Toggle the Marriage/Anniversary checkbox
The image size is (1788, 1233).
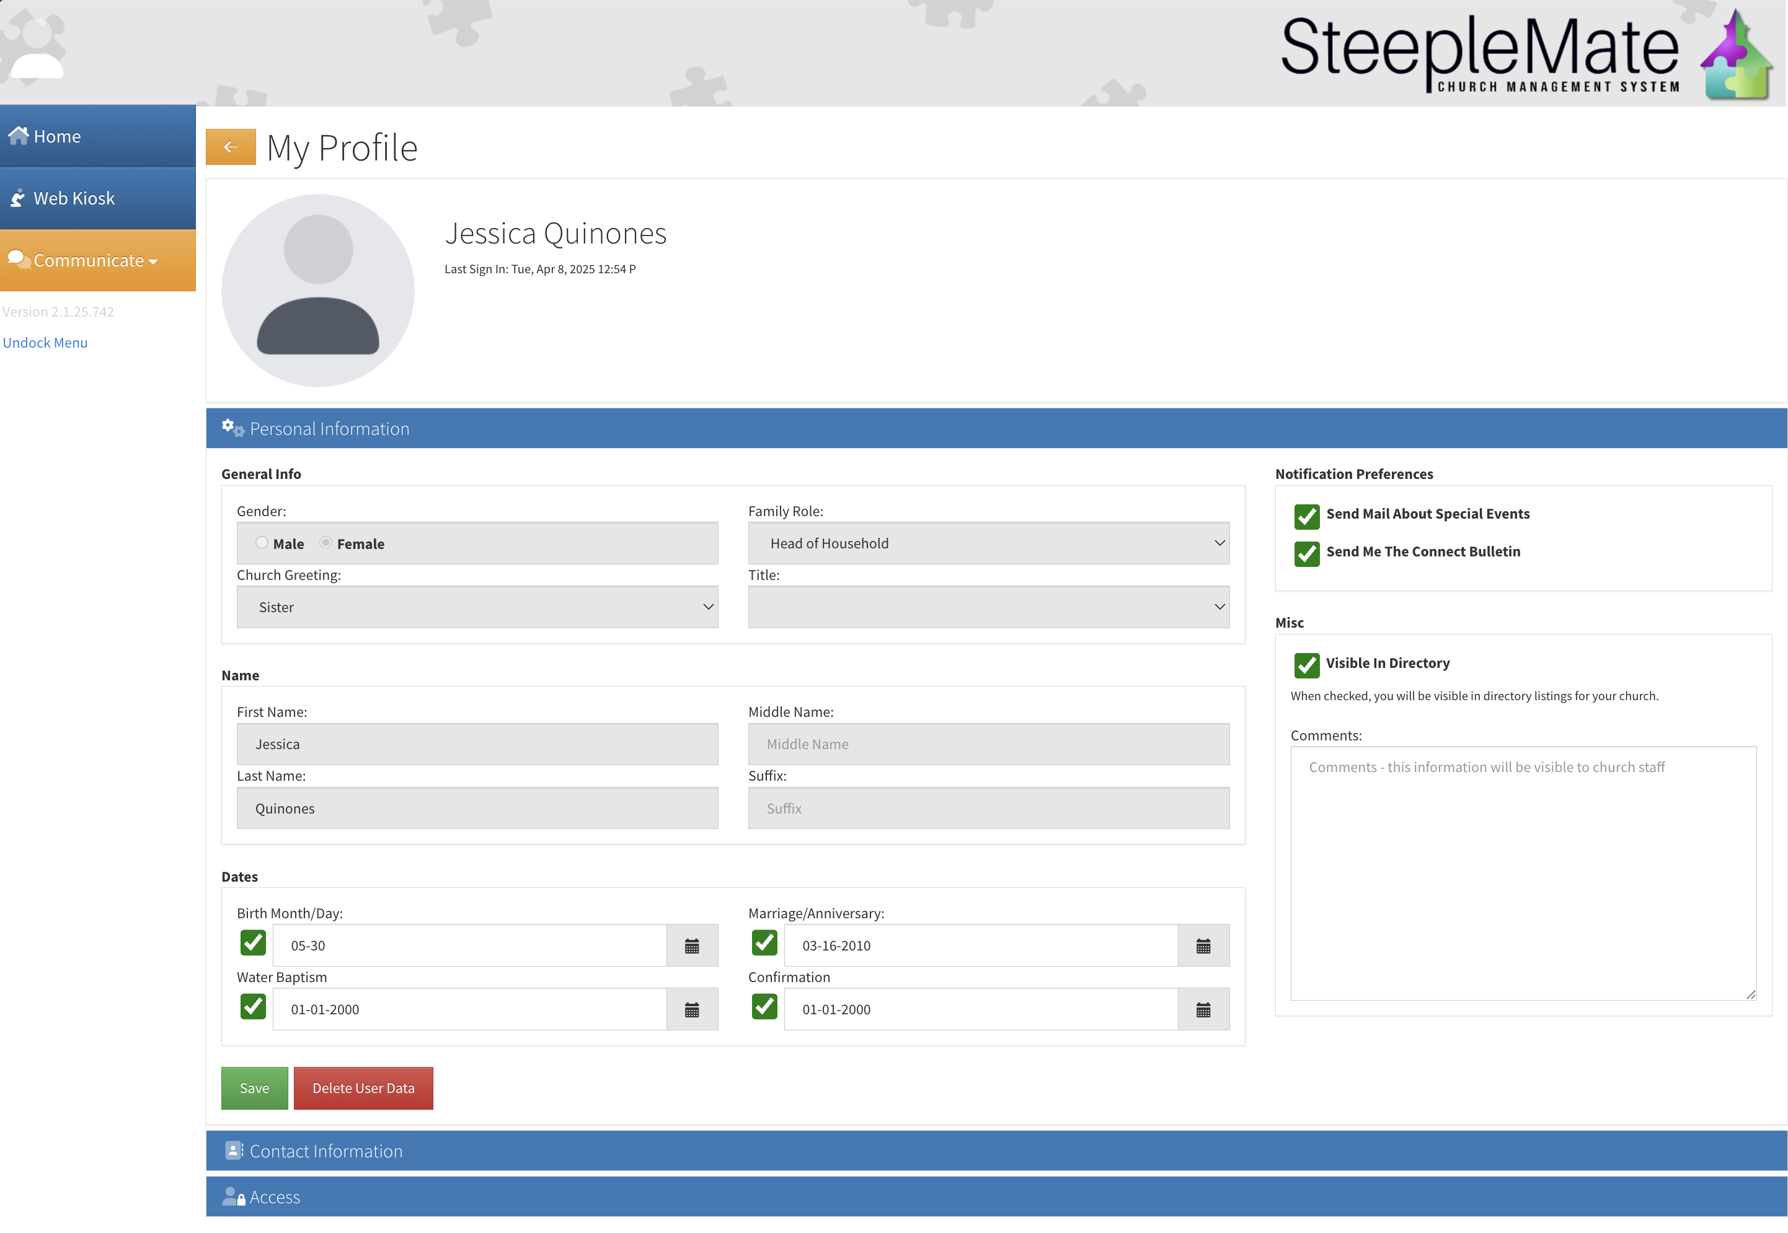764,942
